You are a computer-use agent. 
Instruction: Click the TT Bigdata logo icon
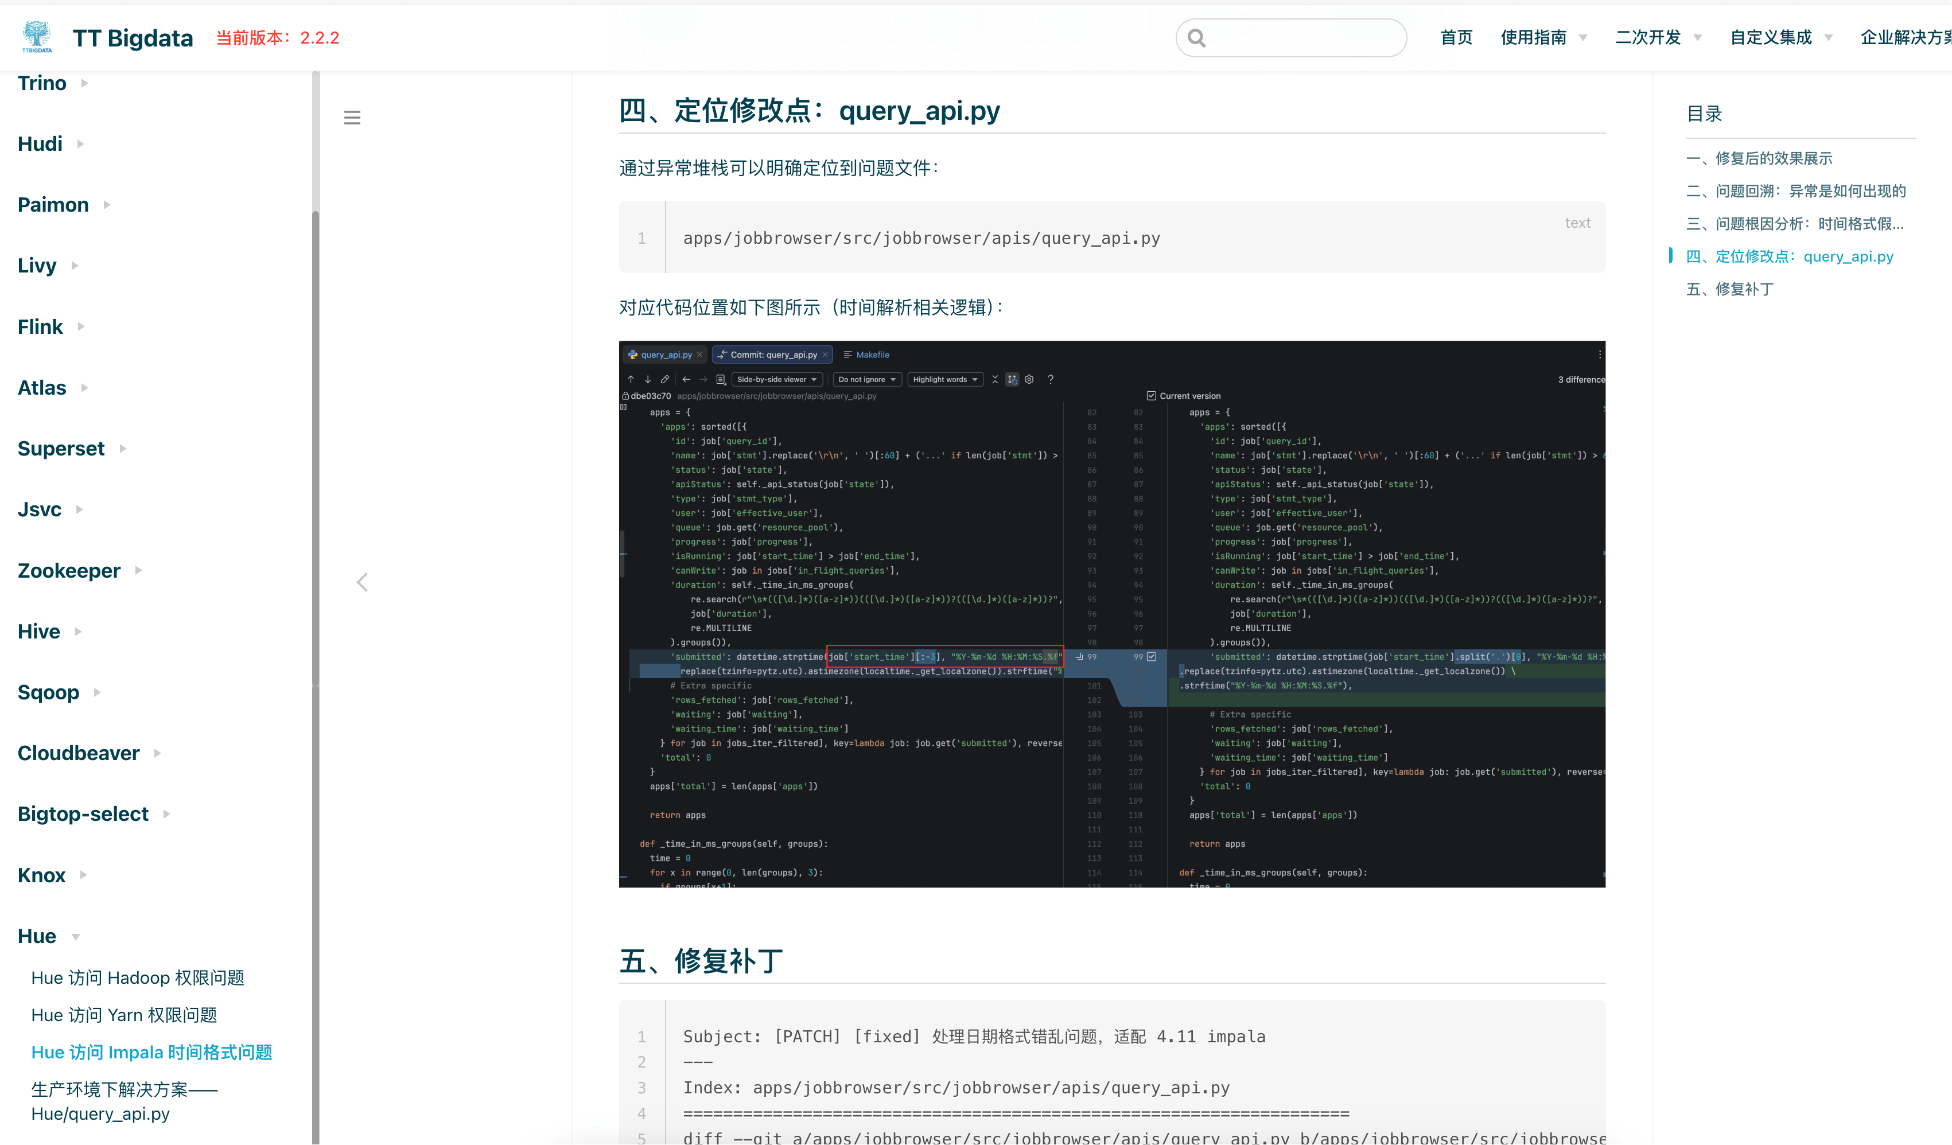[x=36, y=36]
